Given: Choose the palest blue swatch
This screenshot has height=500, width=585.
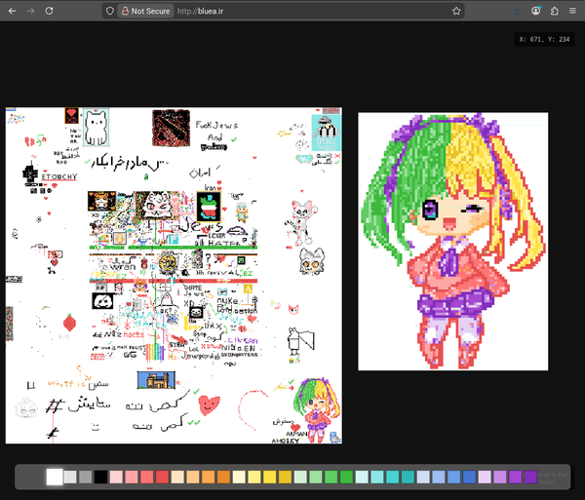Looking at the screenshot, I should point(423,477).
